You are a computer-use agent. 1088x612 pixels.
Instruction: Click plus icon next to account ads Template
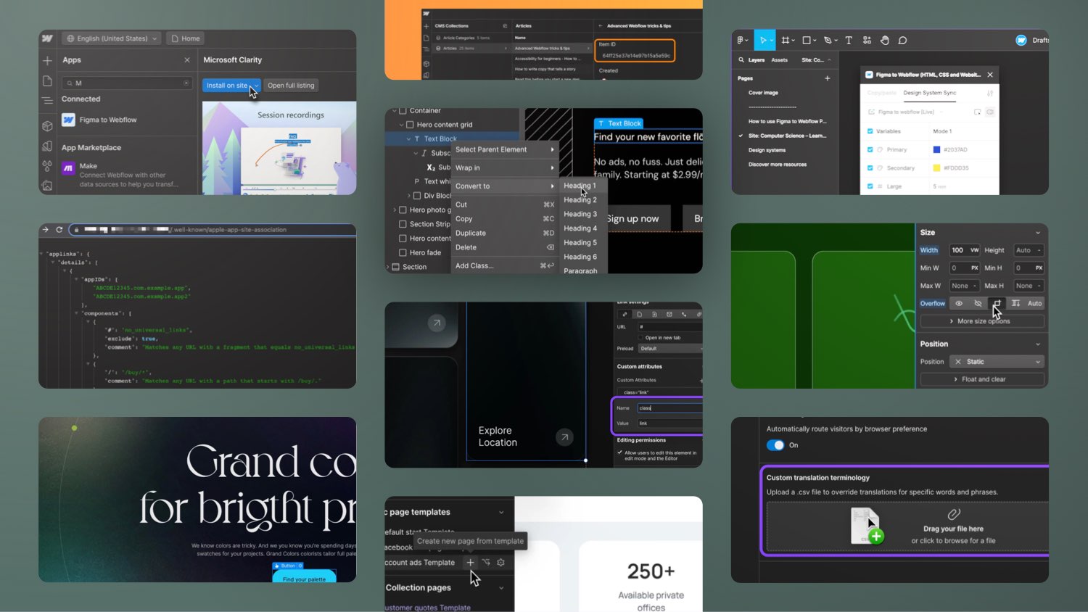[x=470, y=562]
